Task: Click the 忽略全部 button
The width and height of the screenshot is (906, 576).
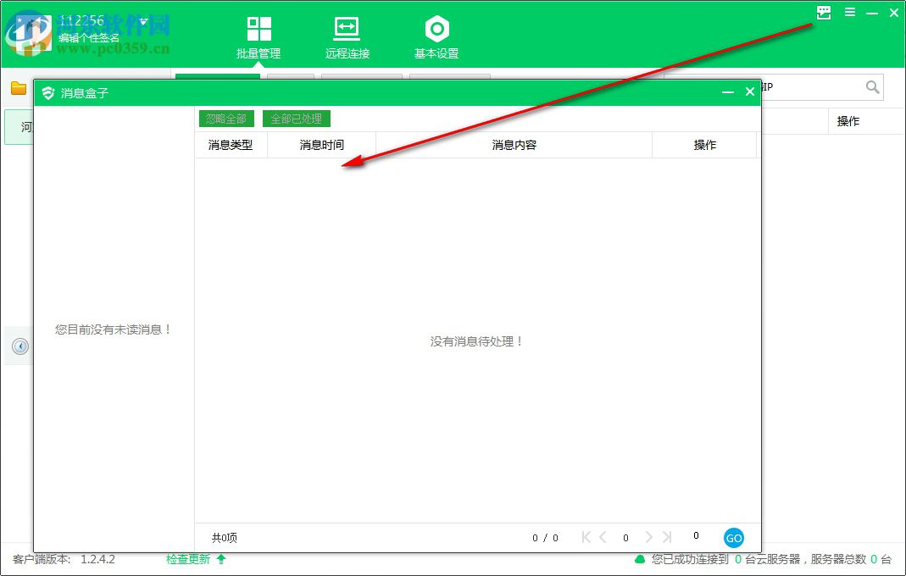Action: (x=226, y=119)
